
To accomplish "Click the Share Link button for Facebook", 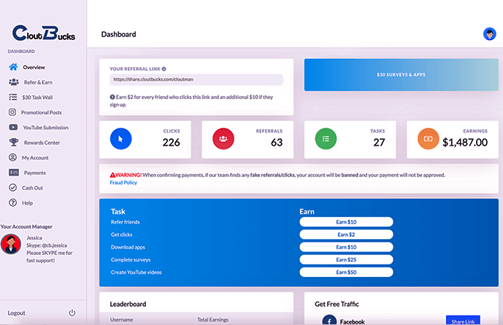I will [x=463, y=321].
